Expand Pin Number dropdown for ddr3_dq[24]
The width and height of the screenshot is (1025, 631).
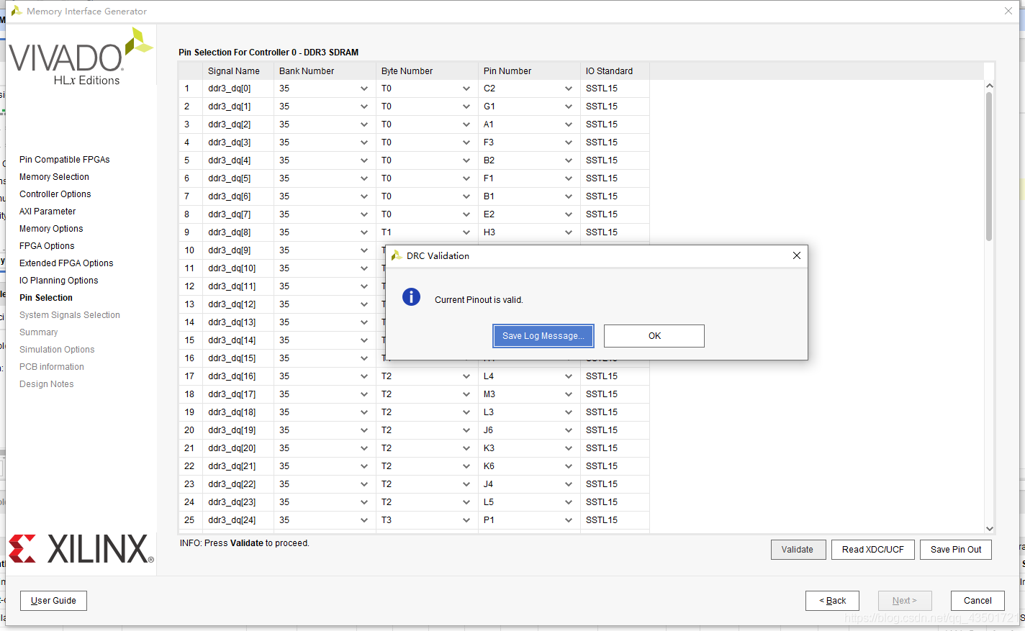[568, 520]
